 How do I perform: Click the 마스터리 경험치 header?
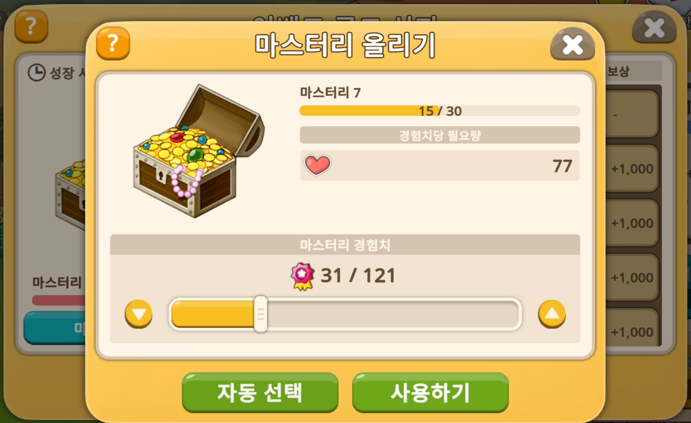[x=345, y=245]
